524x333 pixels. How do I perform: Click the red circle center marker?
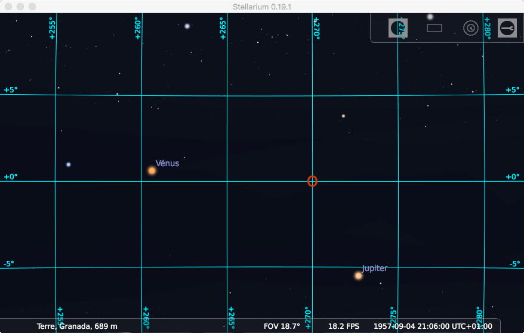pos(312,181)
